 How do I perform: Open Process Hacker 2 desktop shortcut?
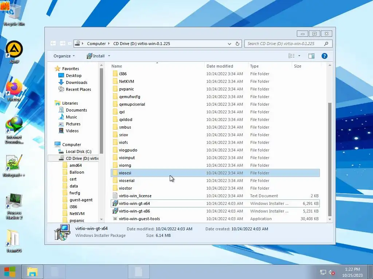coord(14,206)
